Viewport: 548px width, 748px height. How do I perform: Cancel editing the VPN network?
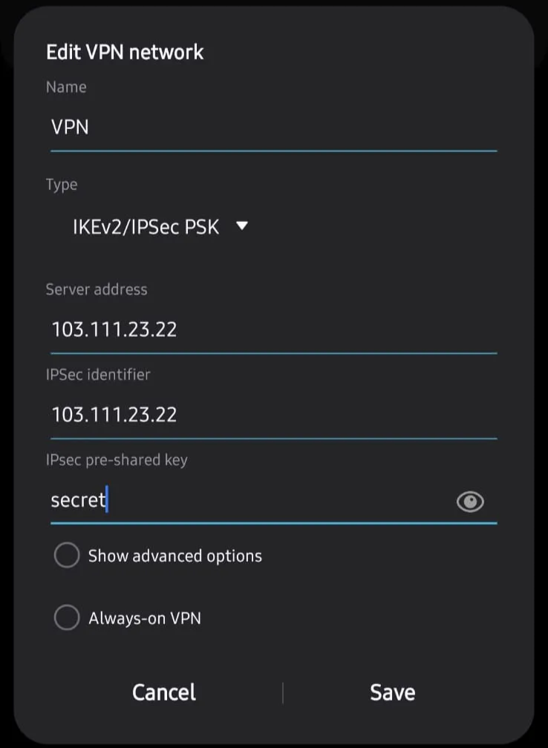[x=163, y=692]
